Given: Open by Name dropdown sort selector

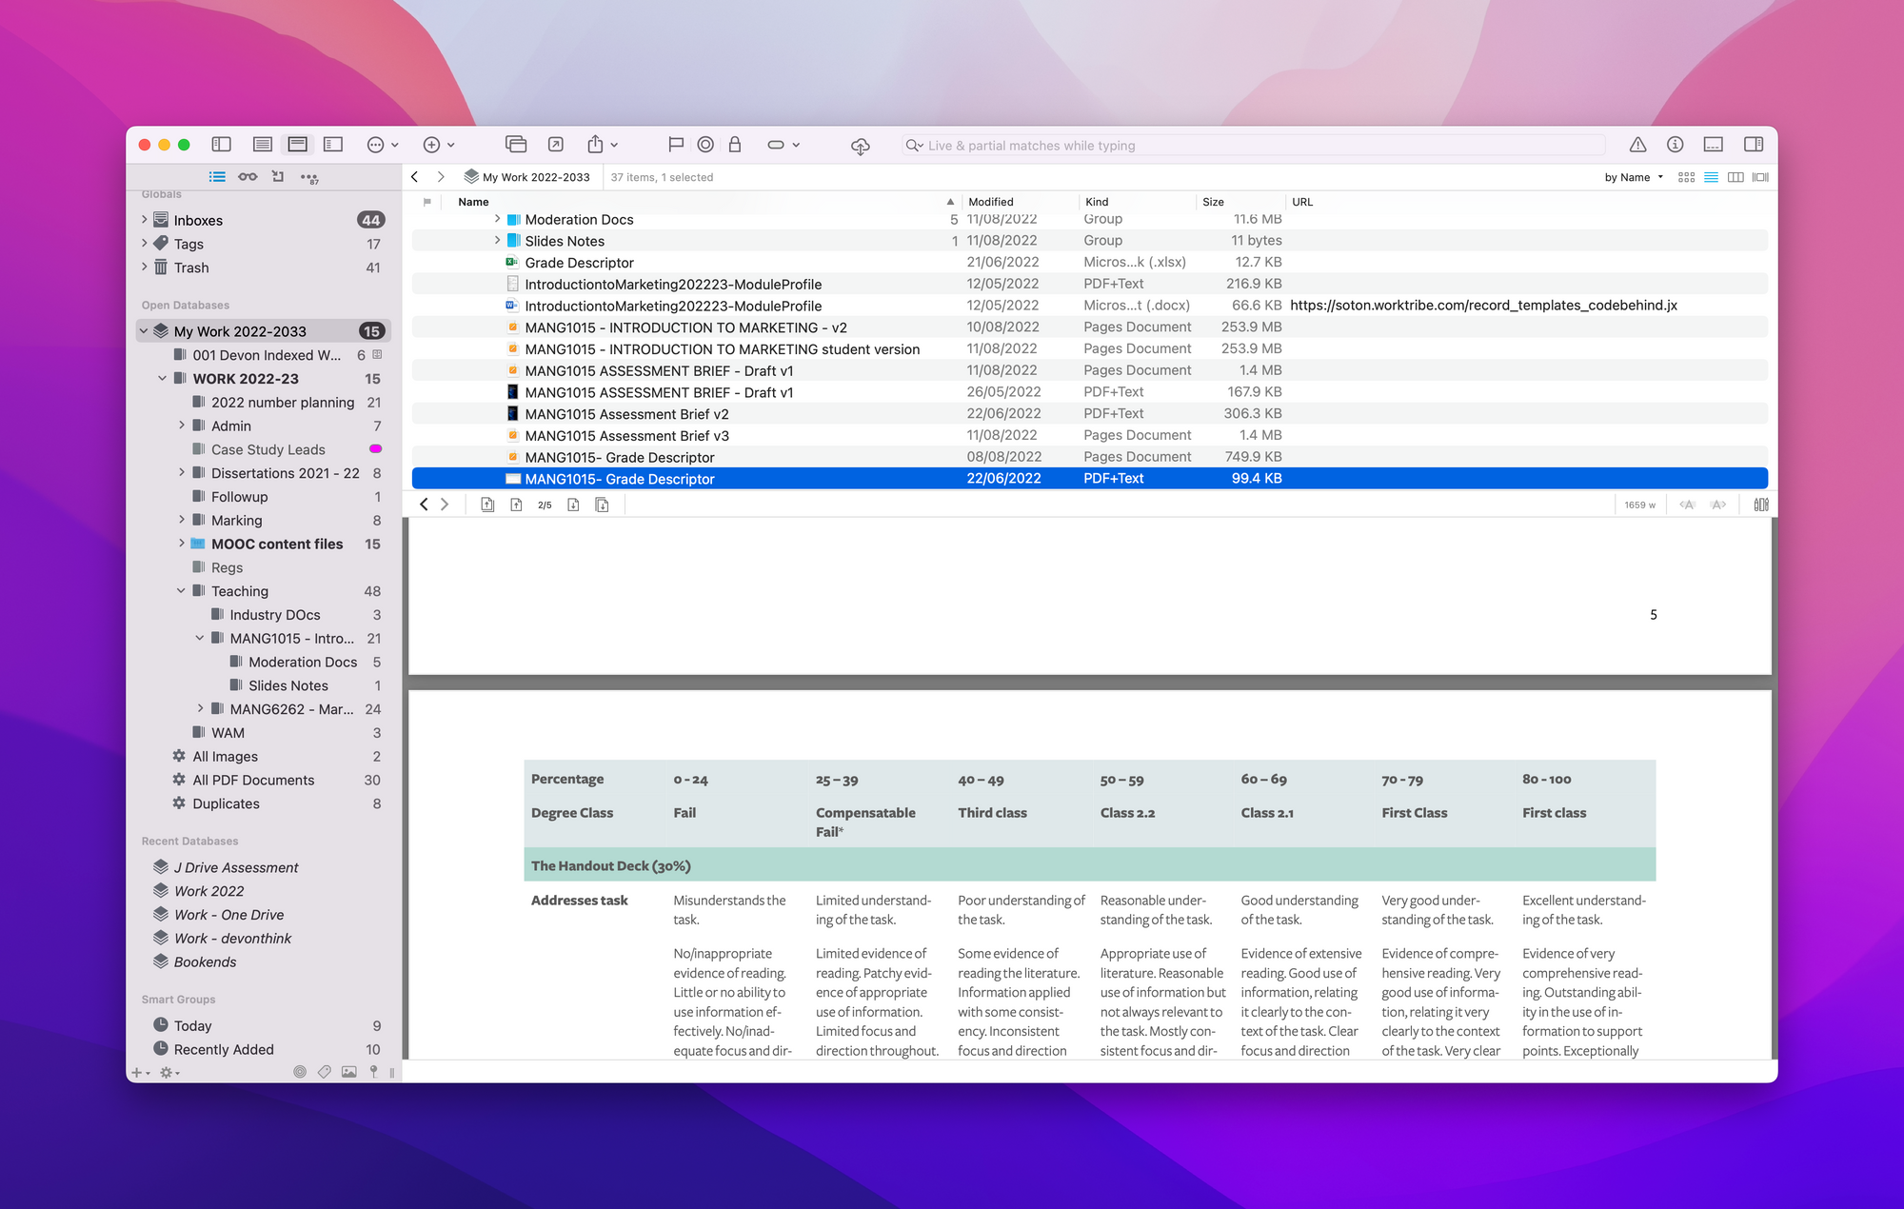Looking at the screenshot, I should (x=1631, y=178).
